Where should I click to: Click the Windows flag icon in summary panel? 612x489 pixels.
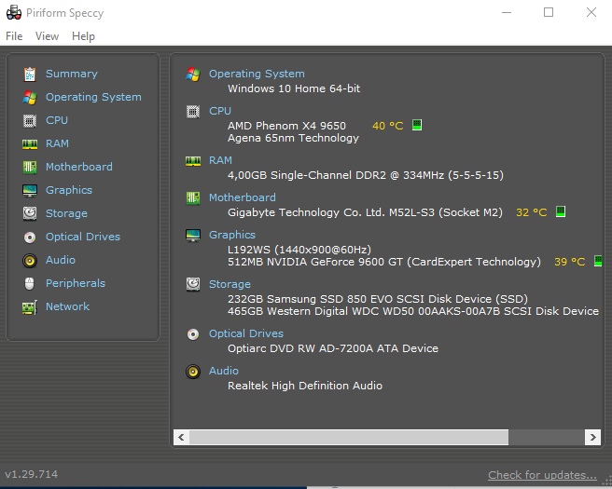coord(193,74)
